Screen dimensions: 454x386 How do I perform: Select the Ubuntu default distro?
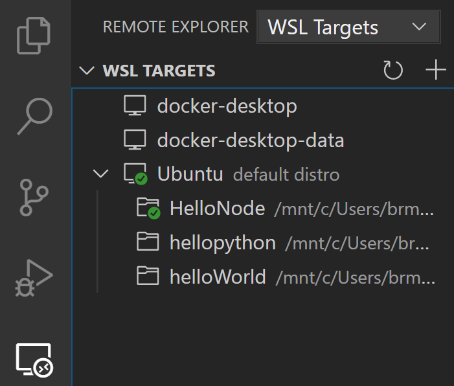pyautogui.click(x=190, y=174)
